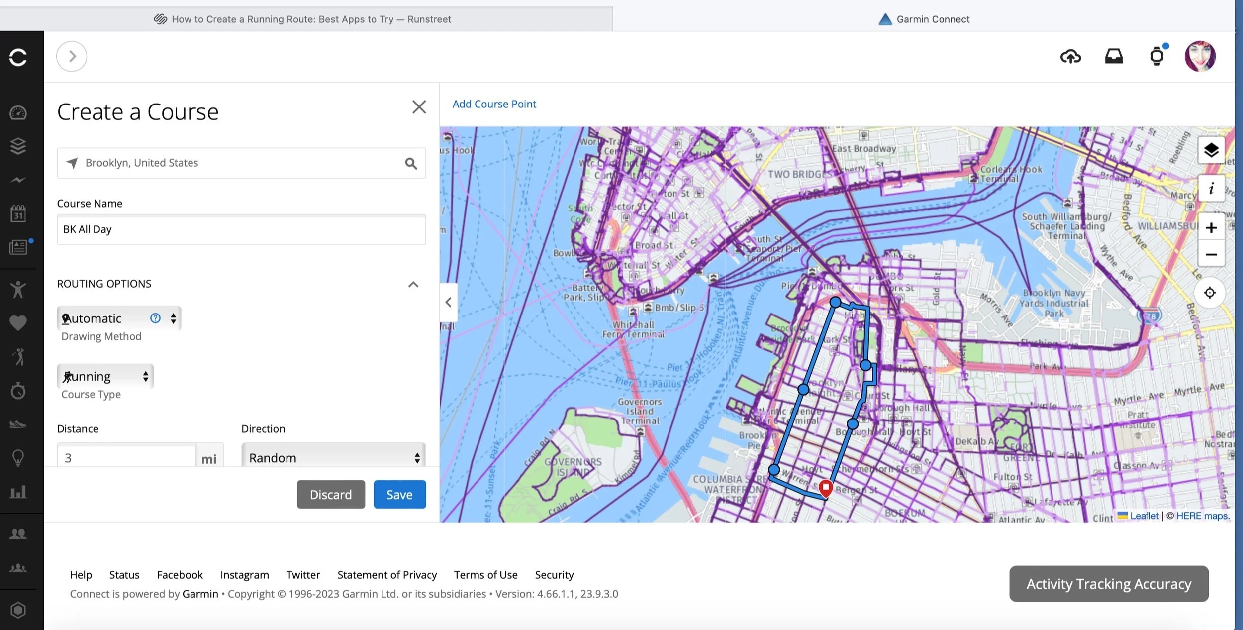Enable the locate crosshair on the map
1243x630 pixels.
click(1210, 293)
